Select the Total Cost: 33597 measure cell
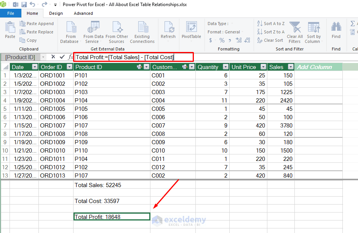The image size is (358, 233). click(x=112, y=201)
